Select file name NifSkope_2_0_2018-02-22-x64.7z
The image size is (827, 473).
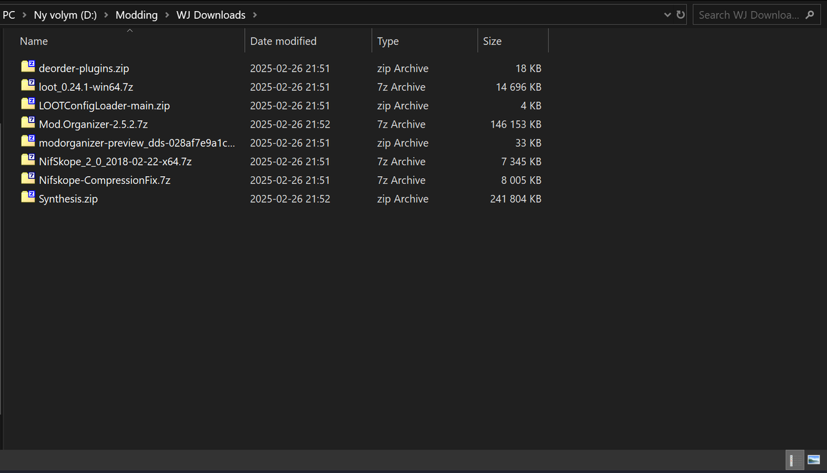pyautogui.click(x=115, y=162)
